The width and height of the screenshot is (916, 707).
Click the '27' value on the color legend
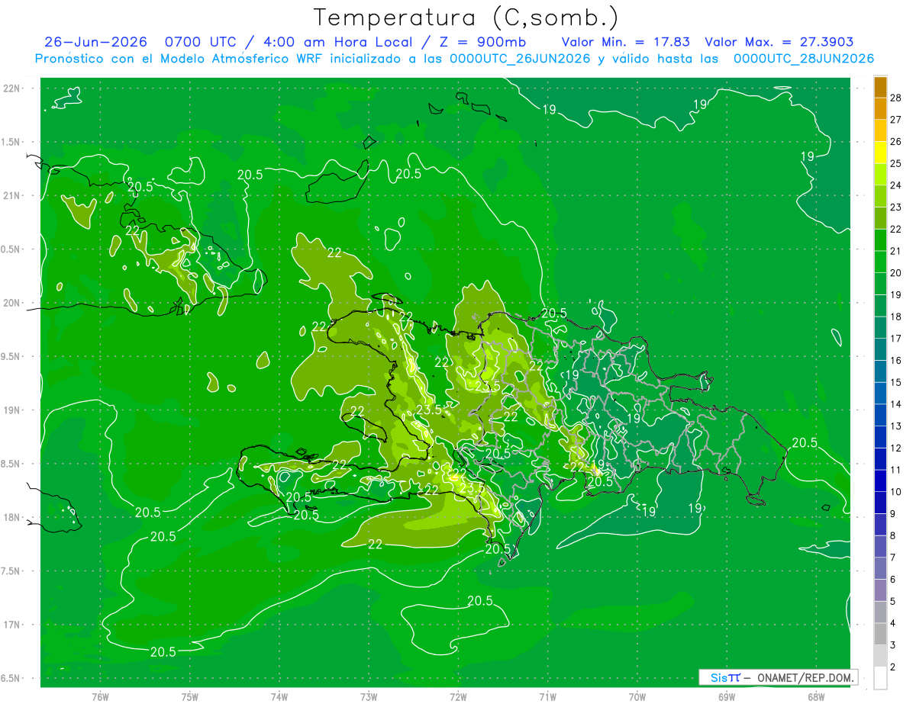coord(895,119)
